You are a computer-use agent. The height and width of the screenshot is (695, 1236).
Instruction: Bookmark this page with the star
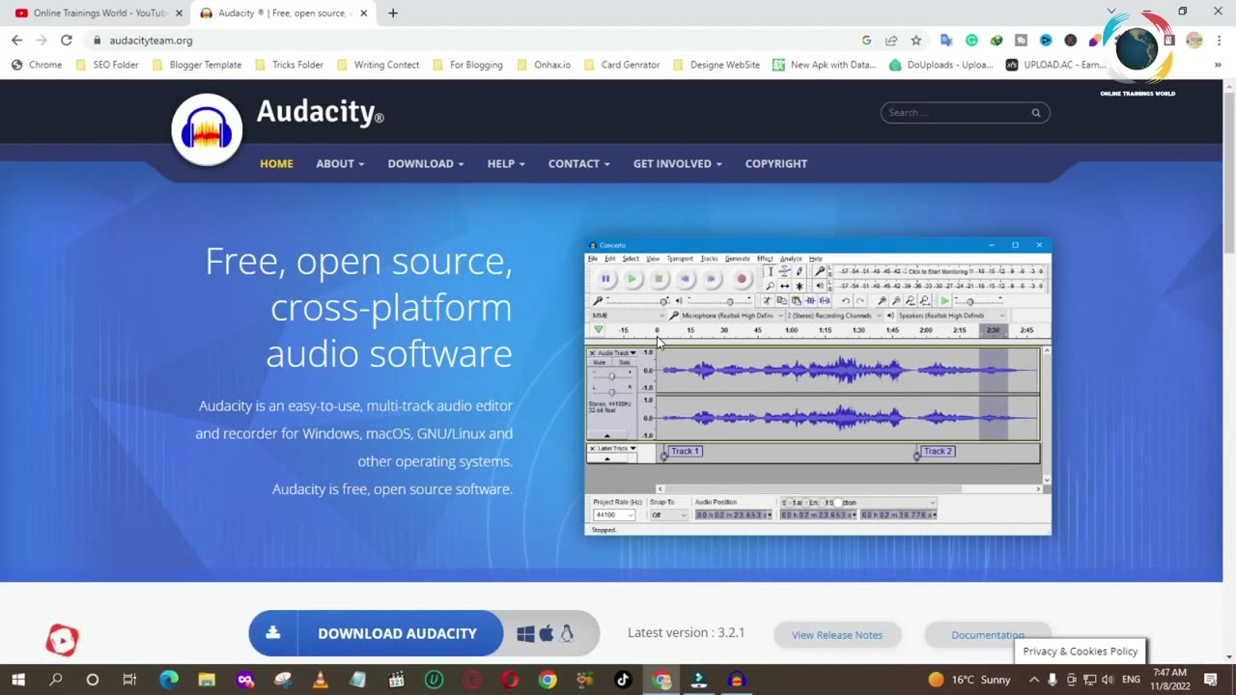pyautogui.click(x=916, y=41)
